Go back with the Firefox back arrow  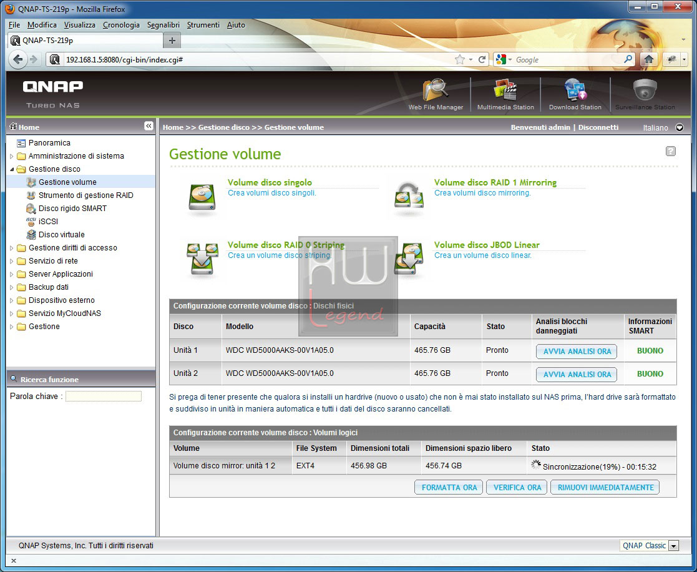[x=17, y=59]
